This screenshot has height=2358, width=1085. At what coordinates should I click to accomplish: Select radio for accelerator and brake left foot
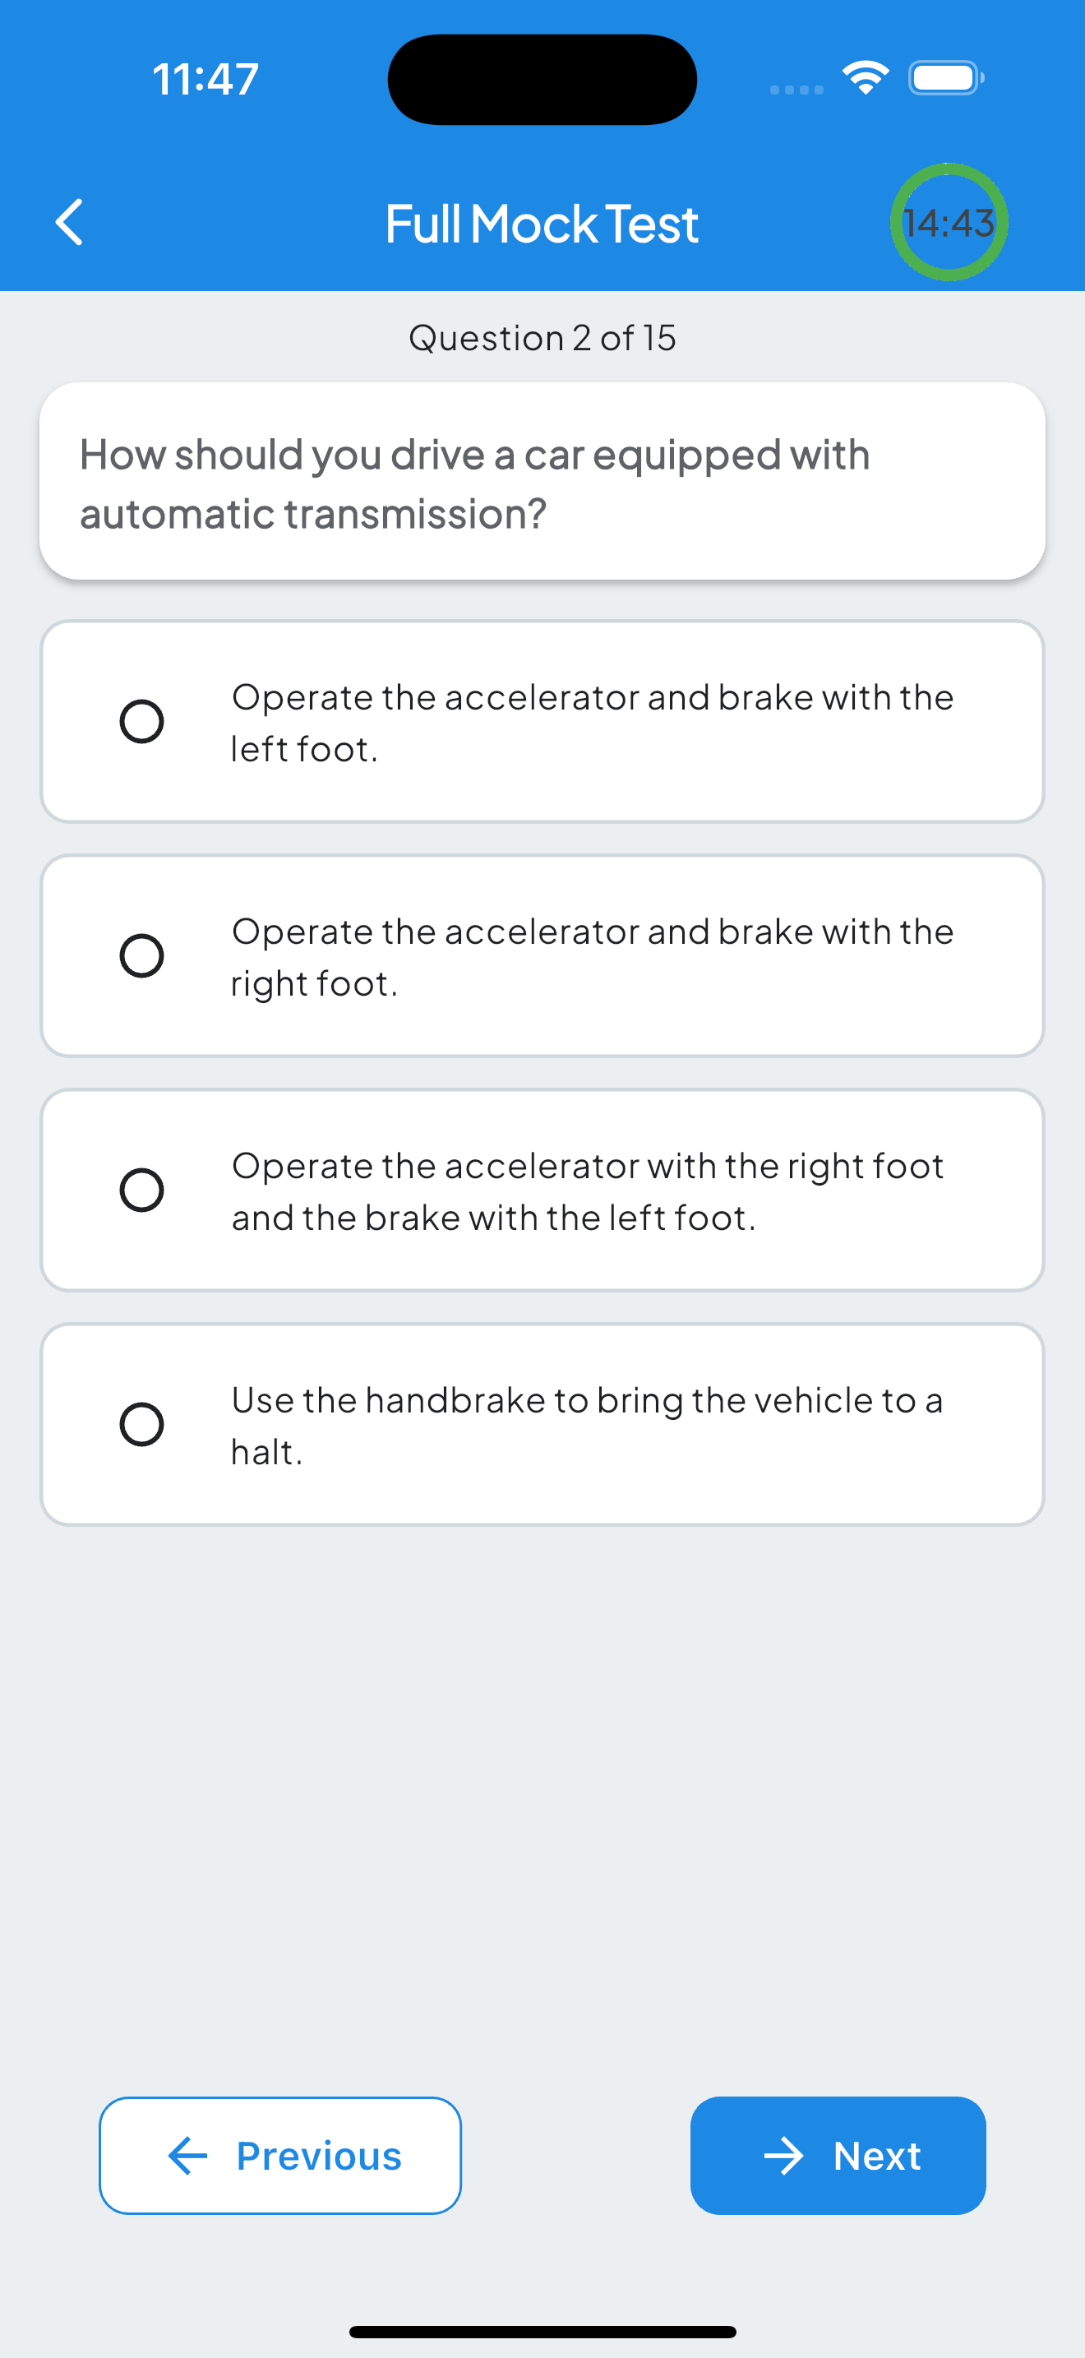tap(142, 721)
